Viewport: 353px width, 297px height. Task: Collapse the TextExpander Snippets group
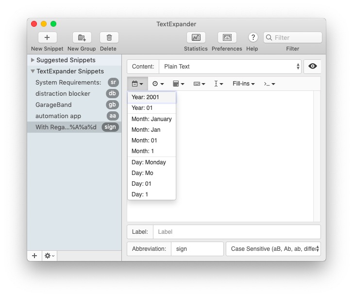click(x=33, y=71)
